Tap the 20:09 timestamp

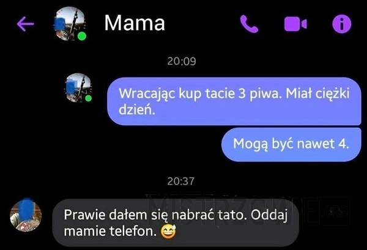(x=182, y=61)
